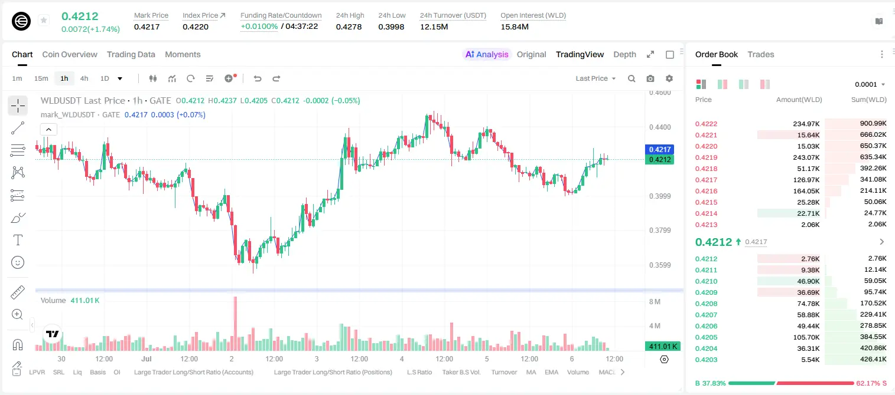Image resolution: width=895 pixels, height=395 pixels.
Task: Add WLD to favorites with star
Action: click(44, 21)
